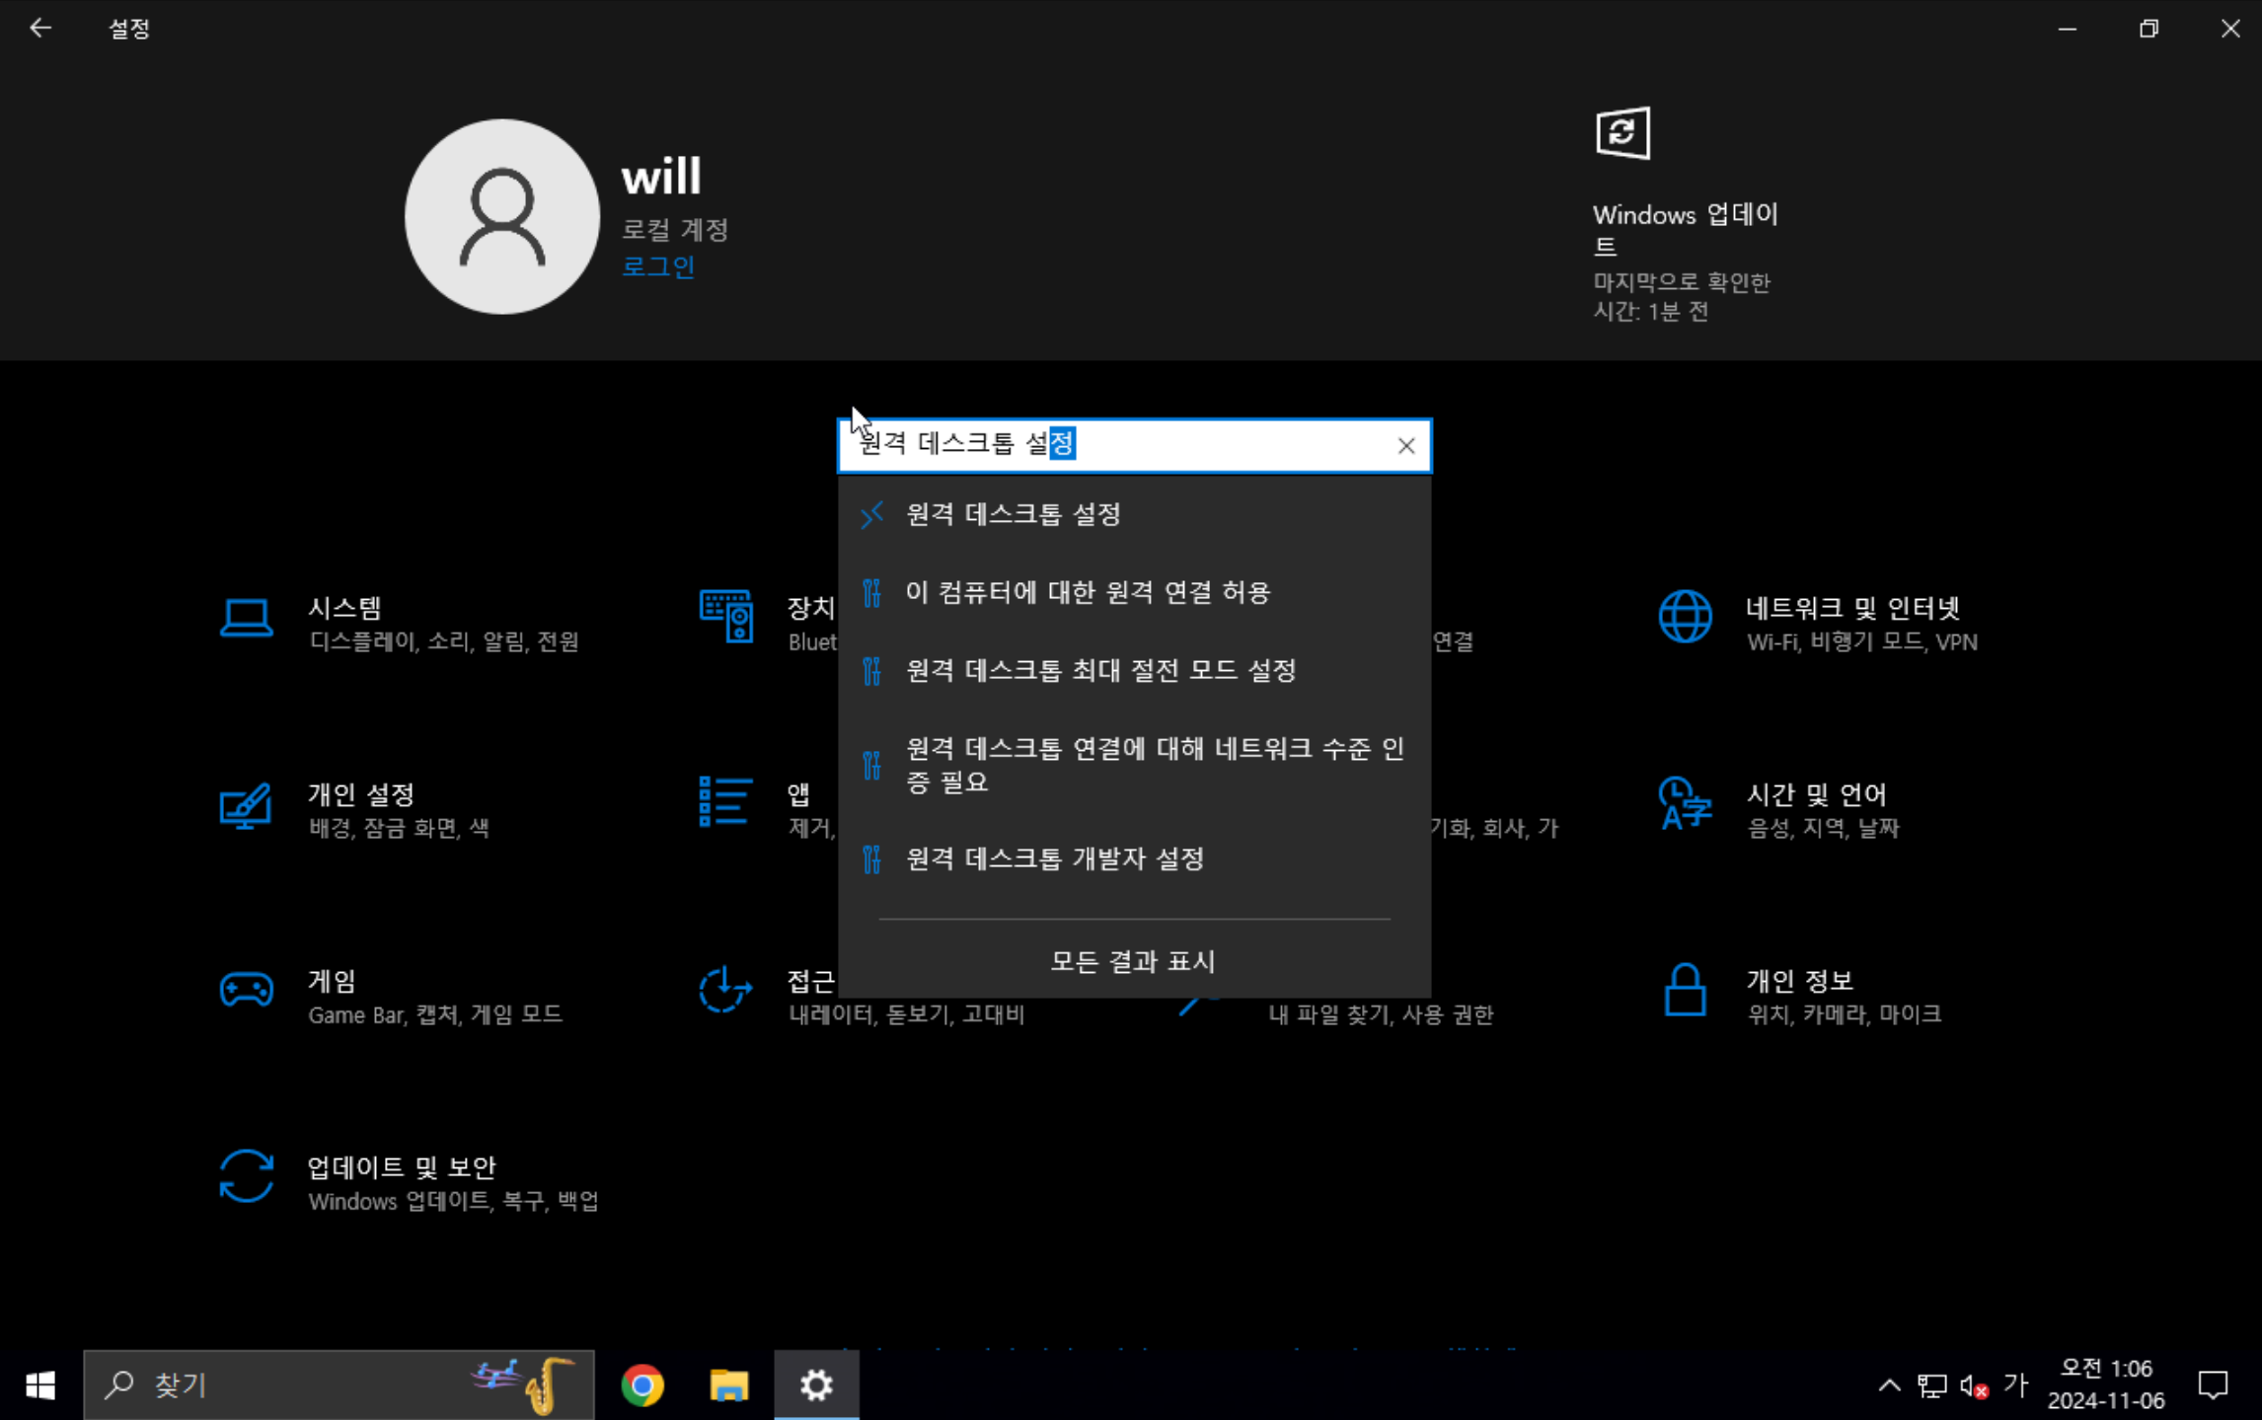This screenshot has height=1420, width=2262.
Task: Select 원격 데스크톱 개발자 설정 suggestion
Action: [1054, 859]
